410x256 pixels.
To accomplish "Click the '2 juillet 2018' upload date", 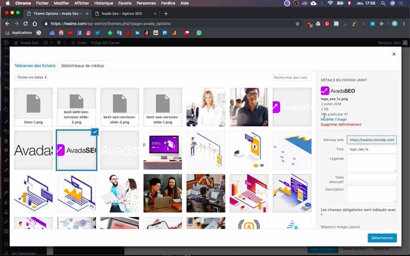I will pos(331,104).
